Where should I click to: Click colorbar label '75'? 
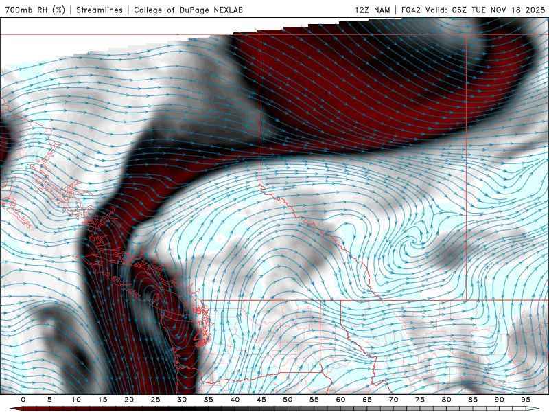tap(420, 400)
